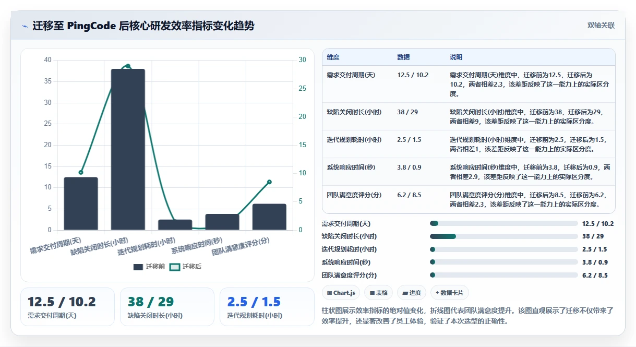Select table row 系统响应时间(秒)
This screenshot has width=636, height=347.
coord(469,172)
